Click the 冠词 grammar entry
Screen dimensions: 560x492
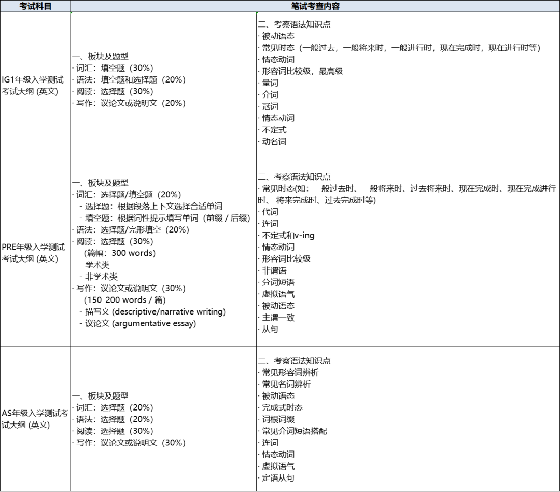270,106
